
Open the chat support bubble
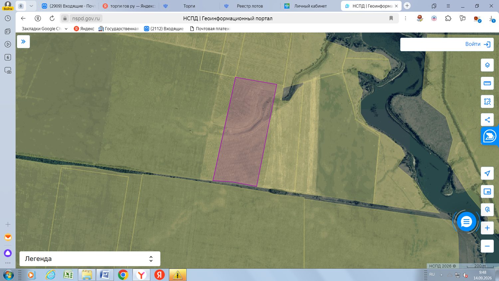[x=466, y=221]
